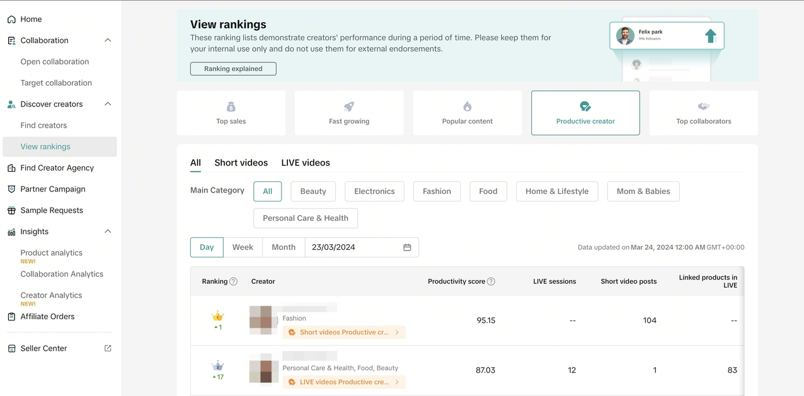Collapse the Discover creators section

tap(108, 104)
